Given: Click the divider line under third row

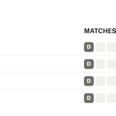Looking at the screenshot, I should [58, 89].
